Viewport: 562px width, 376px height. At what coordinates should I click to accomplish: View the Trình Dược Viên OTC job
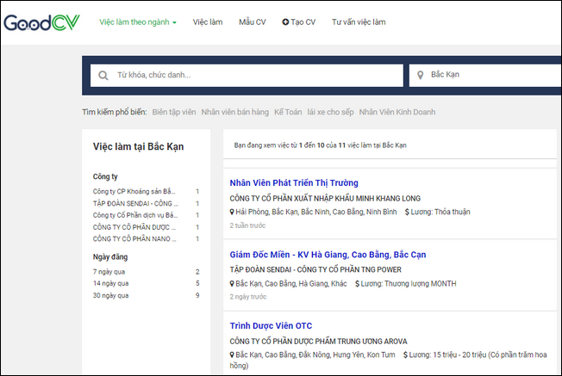pos(271,325)
